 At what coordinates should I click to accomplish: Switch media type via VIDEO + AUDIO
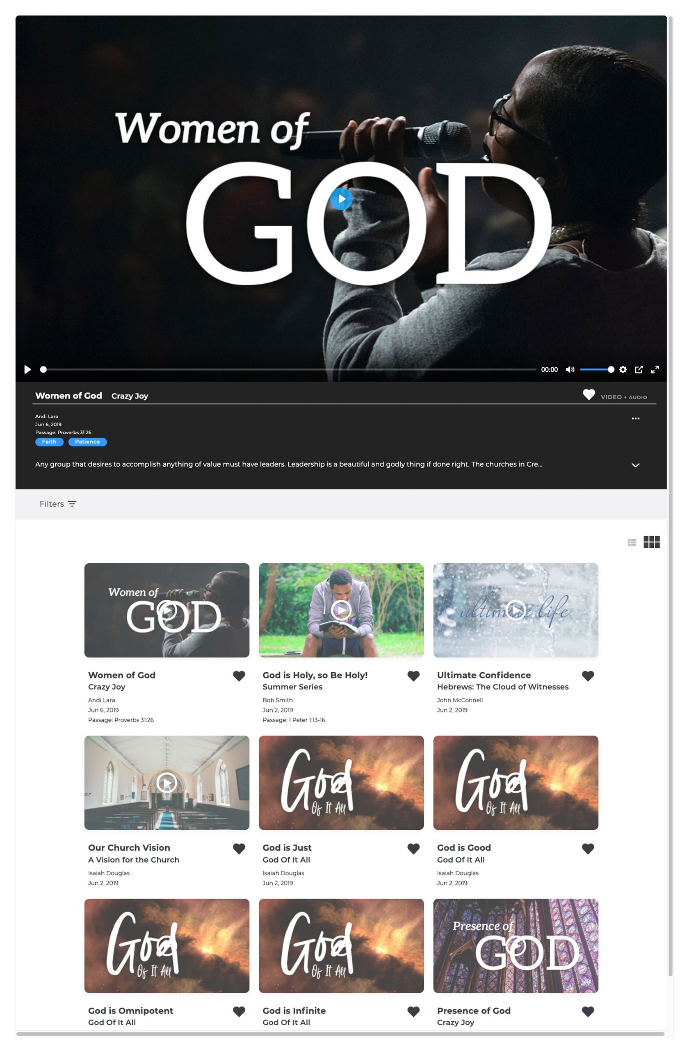click(623, 397)
